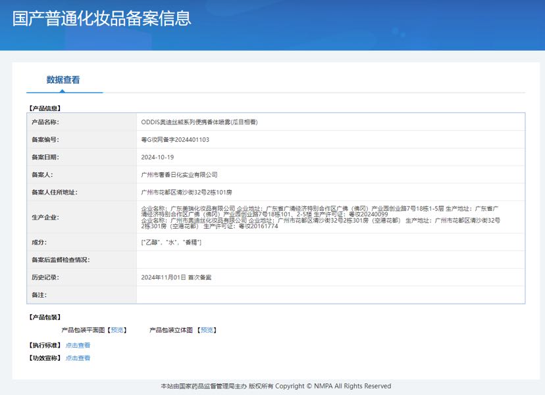The height and width of the screenshot is (395, 545).
Task: Click 点击查看 next to 执行标准
Action: tap(78, 345)
